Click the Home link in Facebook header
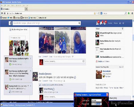This screenshot has height=107, width=134. click(x=110, y=23)
